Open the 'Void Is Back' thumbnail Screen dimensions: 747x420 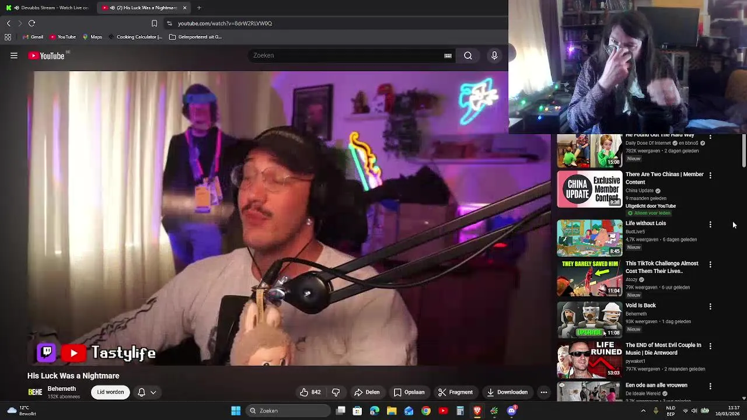[589, 320]
